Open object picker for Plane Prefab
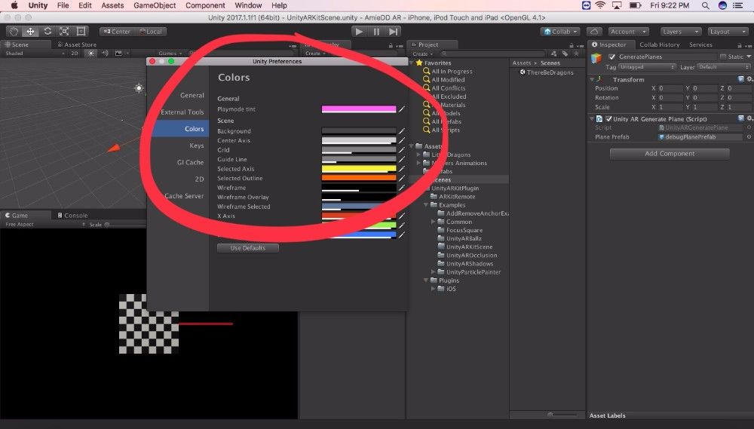The height and width of the screenshot is (429, 754). (749, 137)
